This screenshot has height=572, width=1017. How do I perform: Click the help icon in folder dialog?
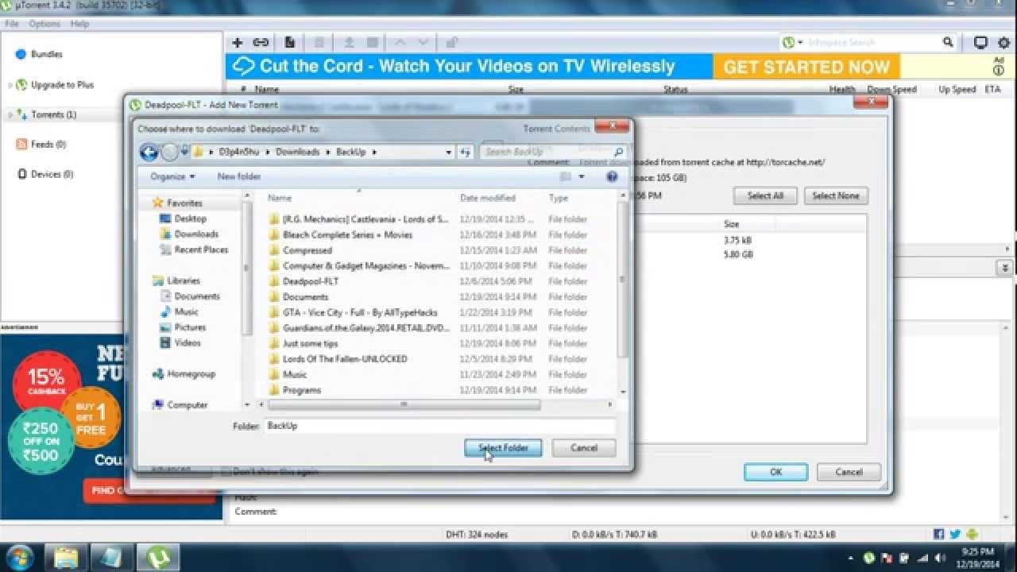pyautogui.click(x=612, y=176)
